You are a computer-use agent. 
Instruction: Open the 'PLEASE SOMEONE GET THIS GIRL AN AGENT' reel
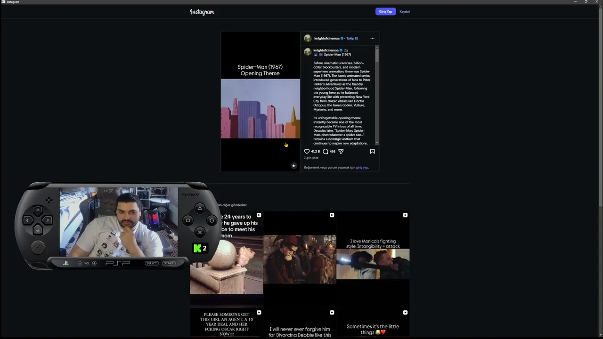[227, 323]
